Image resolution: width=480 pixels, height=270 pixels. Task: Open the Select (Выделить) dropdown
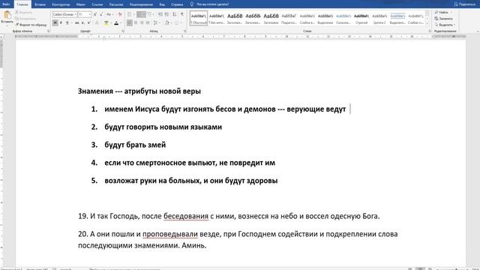[x=445, y=25]
